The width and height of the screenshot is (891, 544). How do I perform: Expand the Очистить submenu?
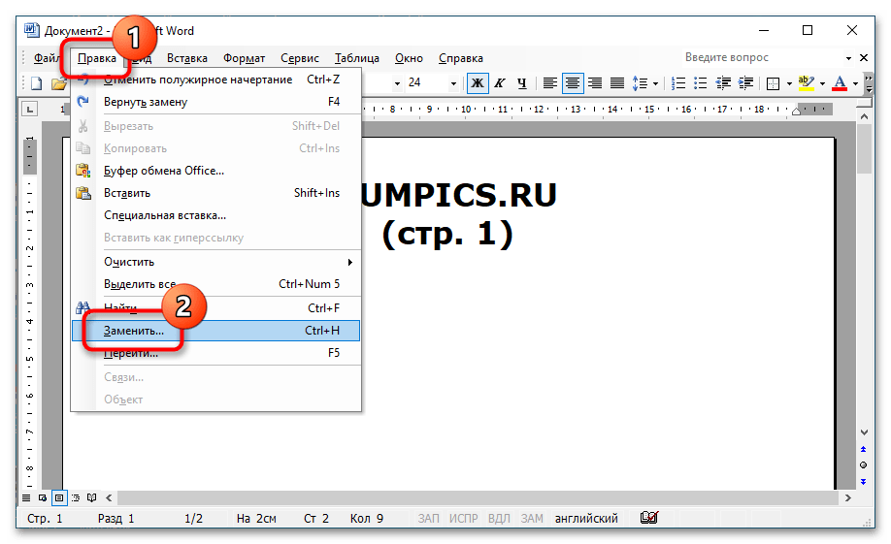215,262
